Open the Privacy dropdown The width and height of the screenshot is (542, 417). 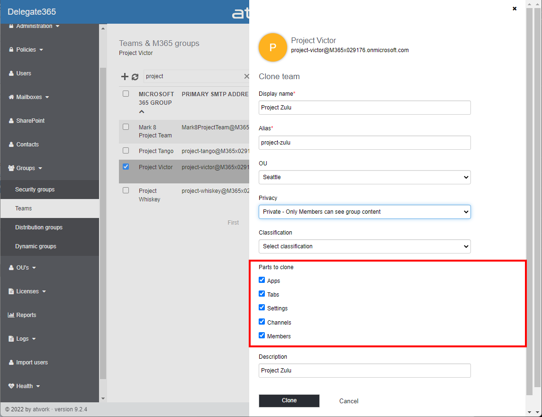[x=364, y=212]
